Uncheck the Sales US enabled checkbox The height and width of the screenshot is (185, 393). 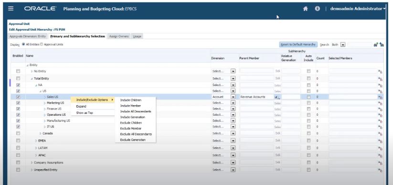pyautogui.click(x=18, y=97)
